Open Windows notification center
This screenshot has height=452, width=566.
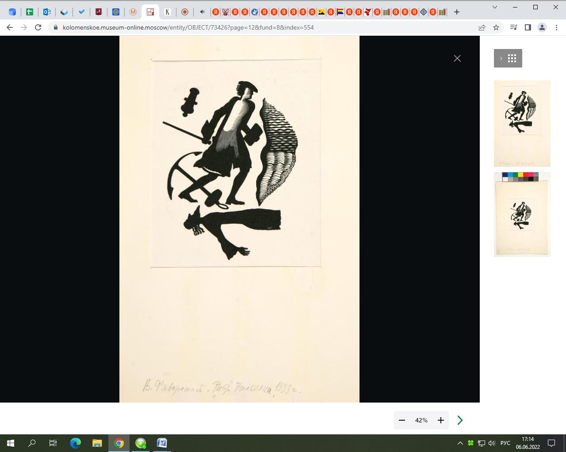click(x=551, y=443)
